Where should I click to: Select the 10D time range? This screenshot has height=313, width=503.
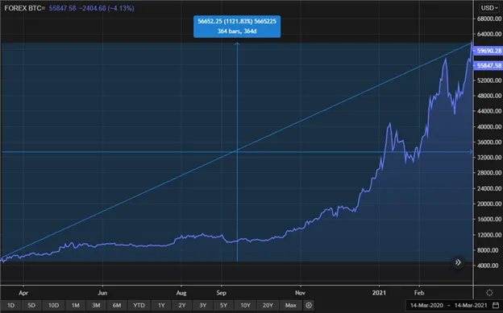[53, 305]
